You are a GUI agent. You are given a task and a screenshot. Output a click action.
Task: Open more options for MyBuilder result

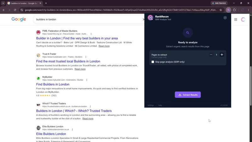coord(87,80)
